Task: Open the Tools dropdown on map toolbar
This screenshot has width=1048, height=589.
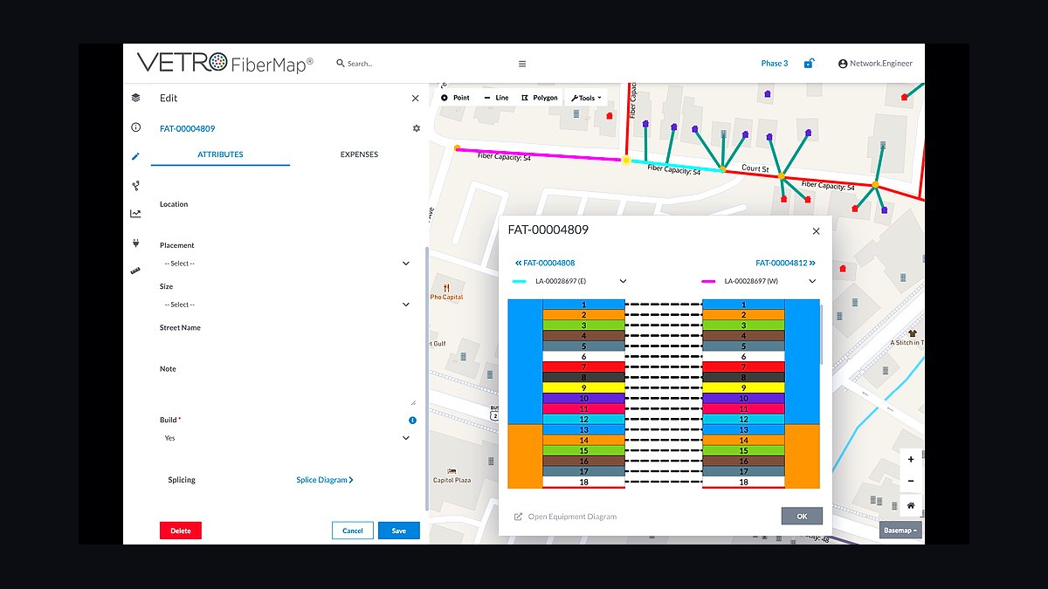Action: pyautogui.click(x=586, y=98)
